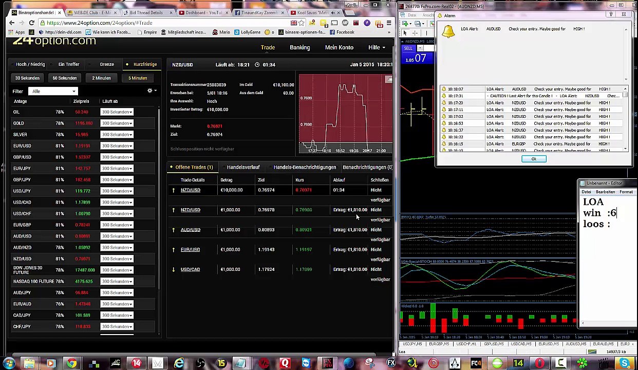Image resolution: width=638 pixels, height=370 pixels.
Task: Click the SELL button in MetaTrader
Action: [x=408, y=48]
